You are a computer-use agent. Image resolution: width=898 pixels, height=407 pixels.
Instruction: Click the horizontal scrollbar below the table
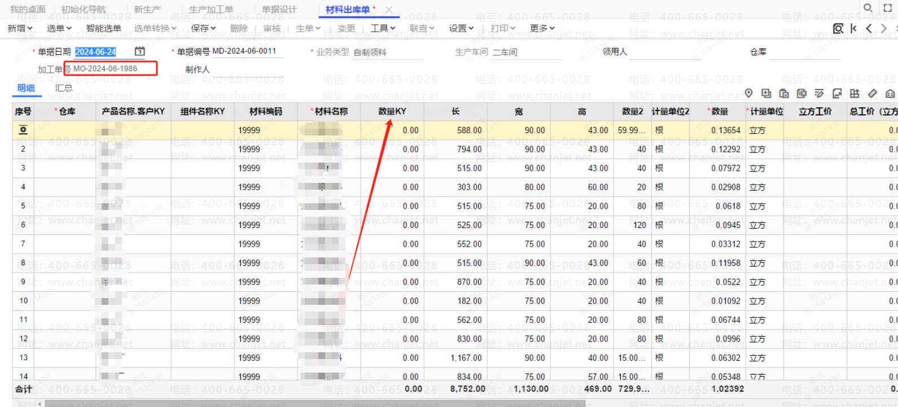coord(315,403)
